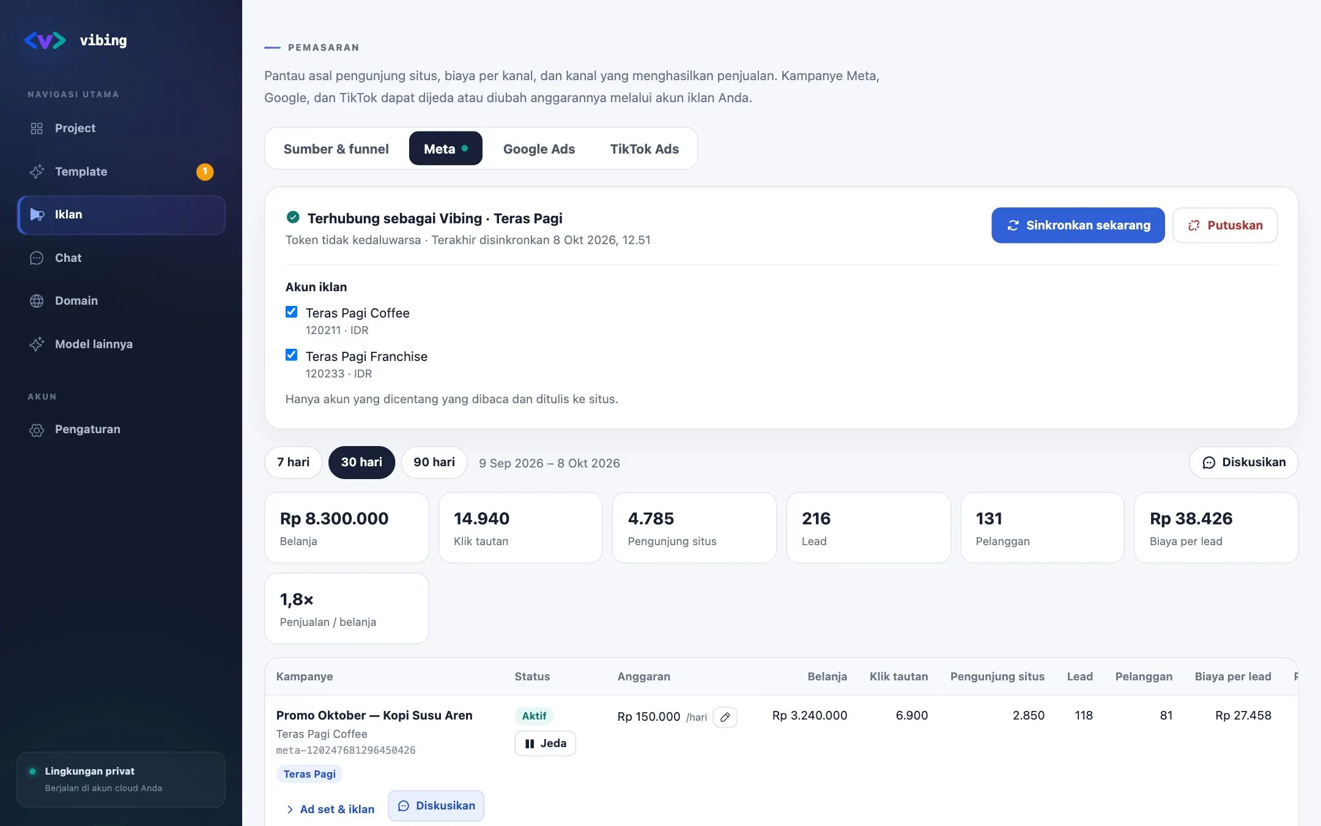Go to Domain in the sidebar
This screenshot has height=826, width=1321.
(x=121, y=300)
